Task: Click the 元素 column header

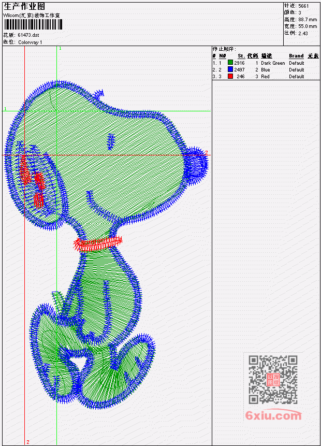Action: (x=313, y=56)
